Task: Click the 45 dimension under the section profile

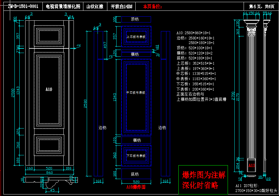Action: coord(52,190)
